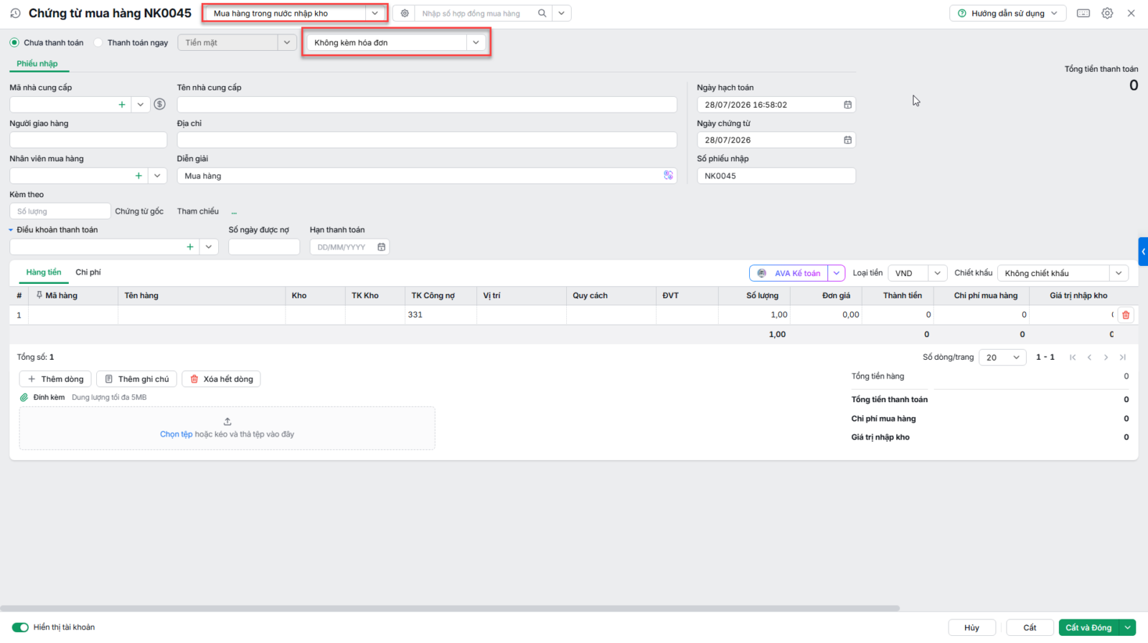The height and width of the screenshot is (643, 1148).
Task: Click the Thêm dòng button
Action: click(55, 379)
